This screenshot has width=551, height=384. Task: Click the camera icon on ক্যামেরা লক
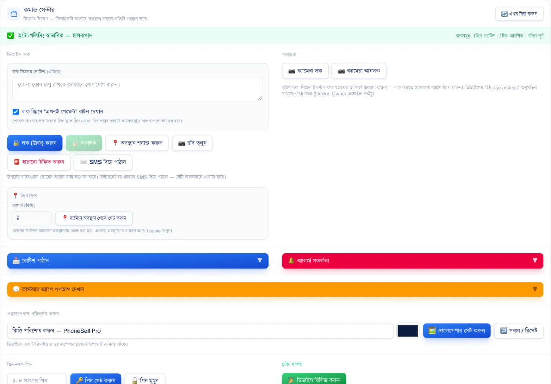pos(292,71)
